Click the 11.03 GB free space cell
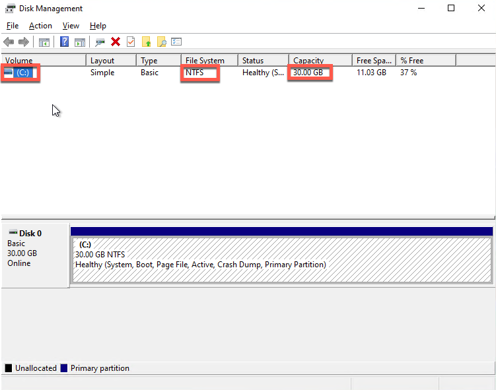The height and width of the screenshot is (390, 496). click(371, 73)
